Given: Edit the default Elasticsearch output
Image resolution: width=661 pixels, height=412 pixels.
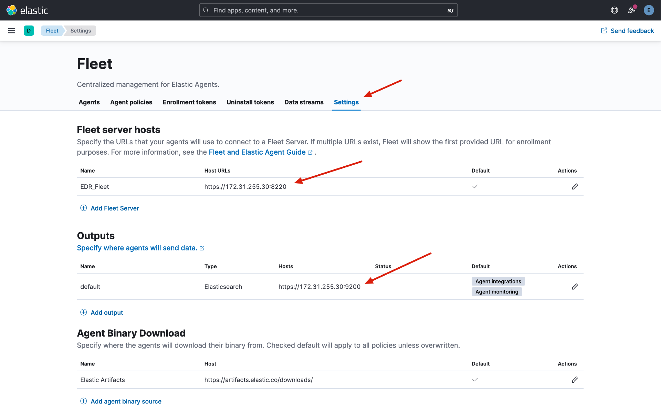Looking at the screenshot, I should click(575, 287).
